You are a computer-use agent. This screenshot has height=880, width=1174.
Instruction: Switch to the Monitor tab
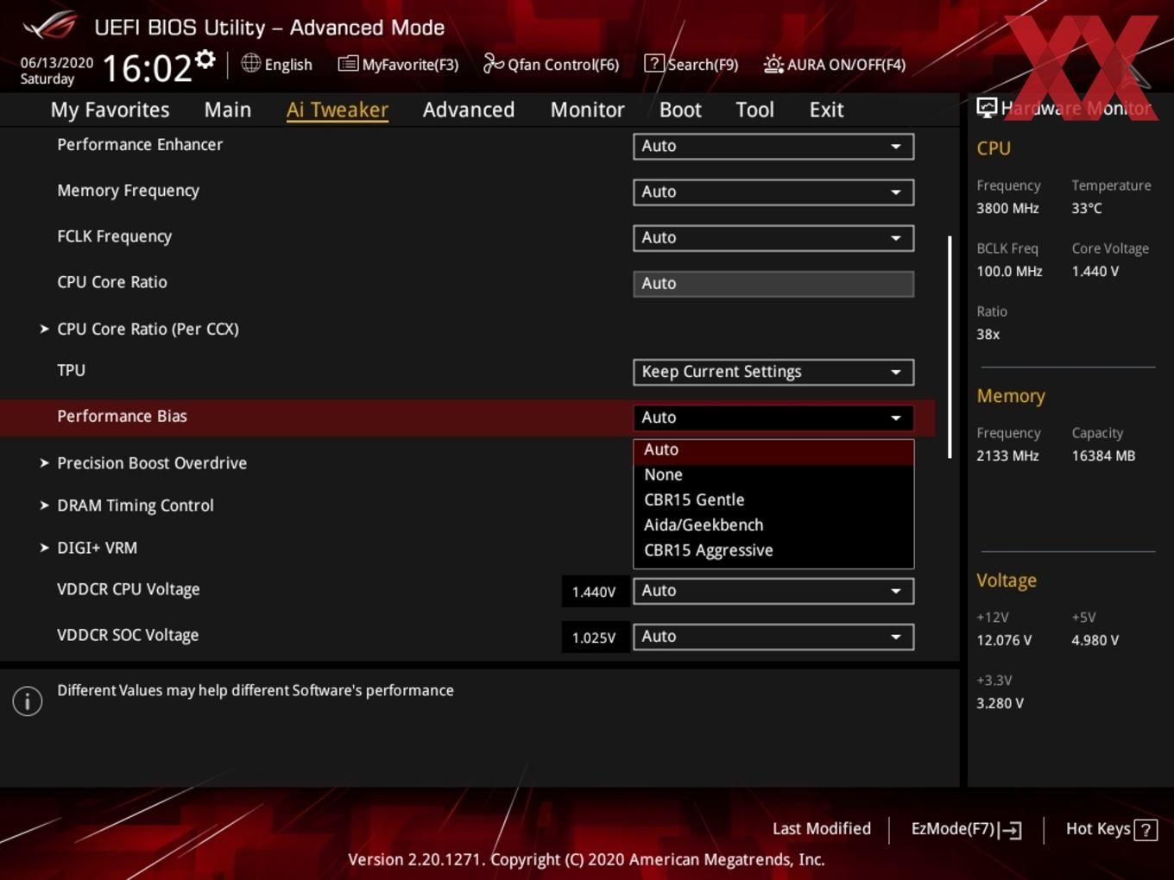[x=587, y=110]
